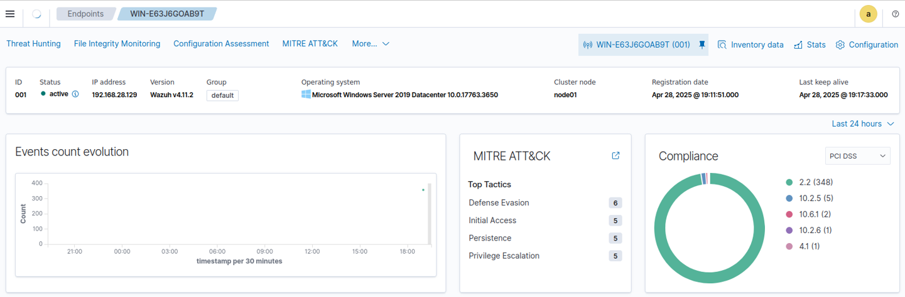The image size is (905, 297).
Task: Go to Endpoints breadcrumb
Action: (85, 13)
